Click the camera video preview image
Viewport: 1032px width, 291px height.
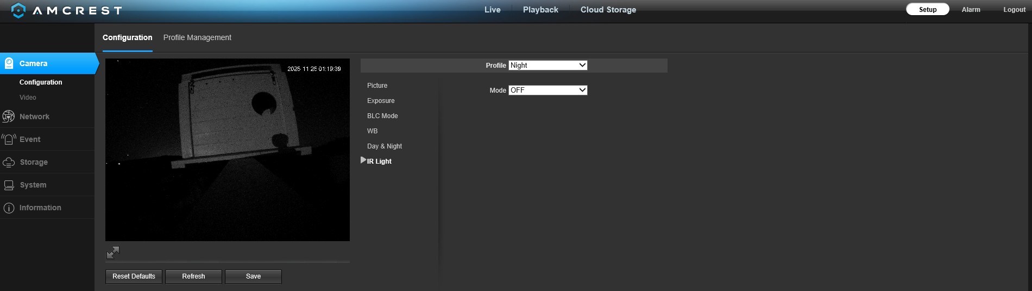pyautogui.click(x=228, y=150)
